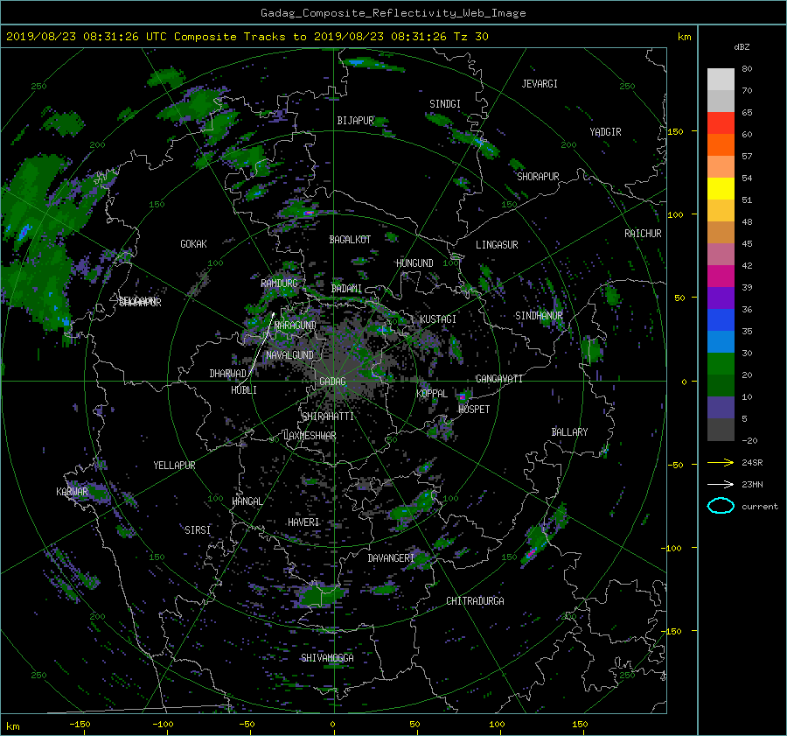Click the Gadag Composite Reflectivity title text

[x=393, y=13]
